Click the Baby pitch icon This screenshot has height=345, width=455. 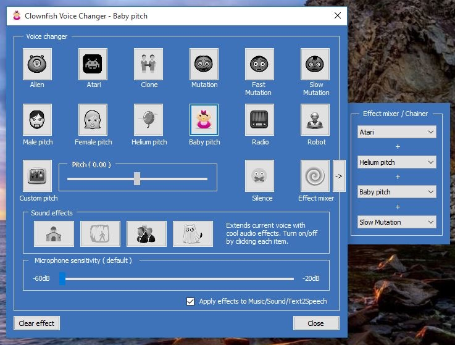tap(204, 120)
